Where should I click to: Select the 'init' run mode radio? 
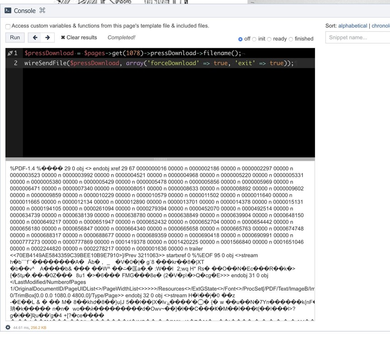[x=254, y=39]
